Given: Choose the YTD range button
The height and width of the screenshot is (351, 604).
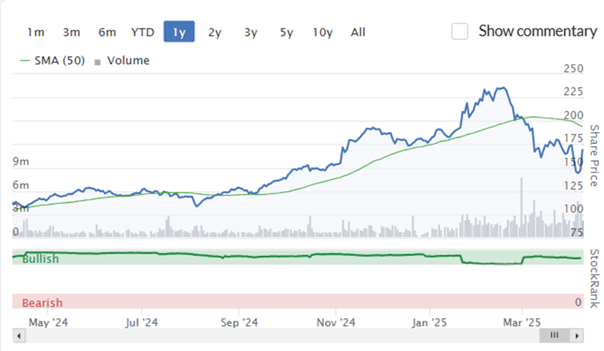Looking at the screenshot, I should click(x=143, y=32).
